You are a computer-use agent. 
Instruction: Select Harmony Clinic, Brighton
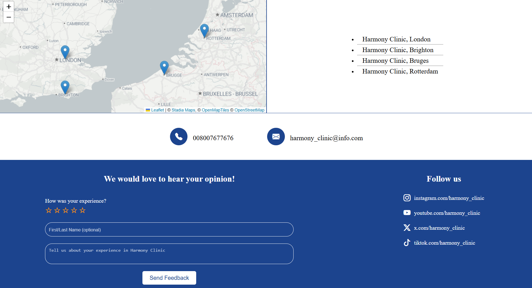pyautogui.click(x=398, y=50)
